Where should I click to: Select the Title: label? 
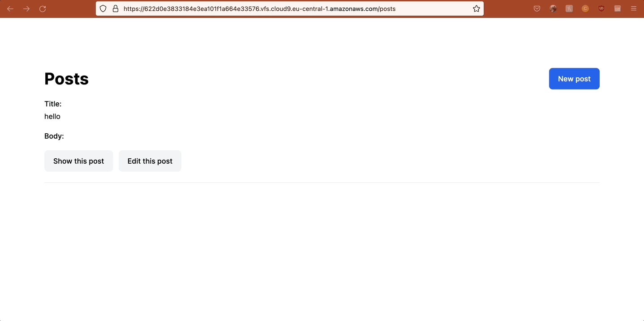tap(53, 104)
